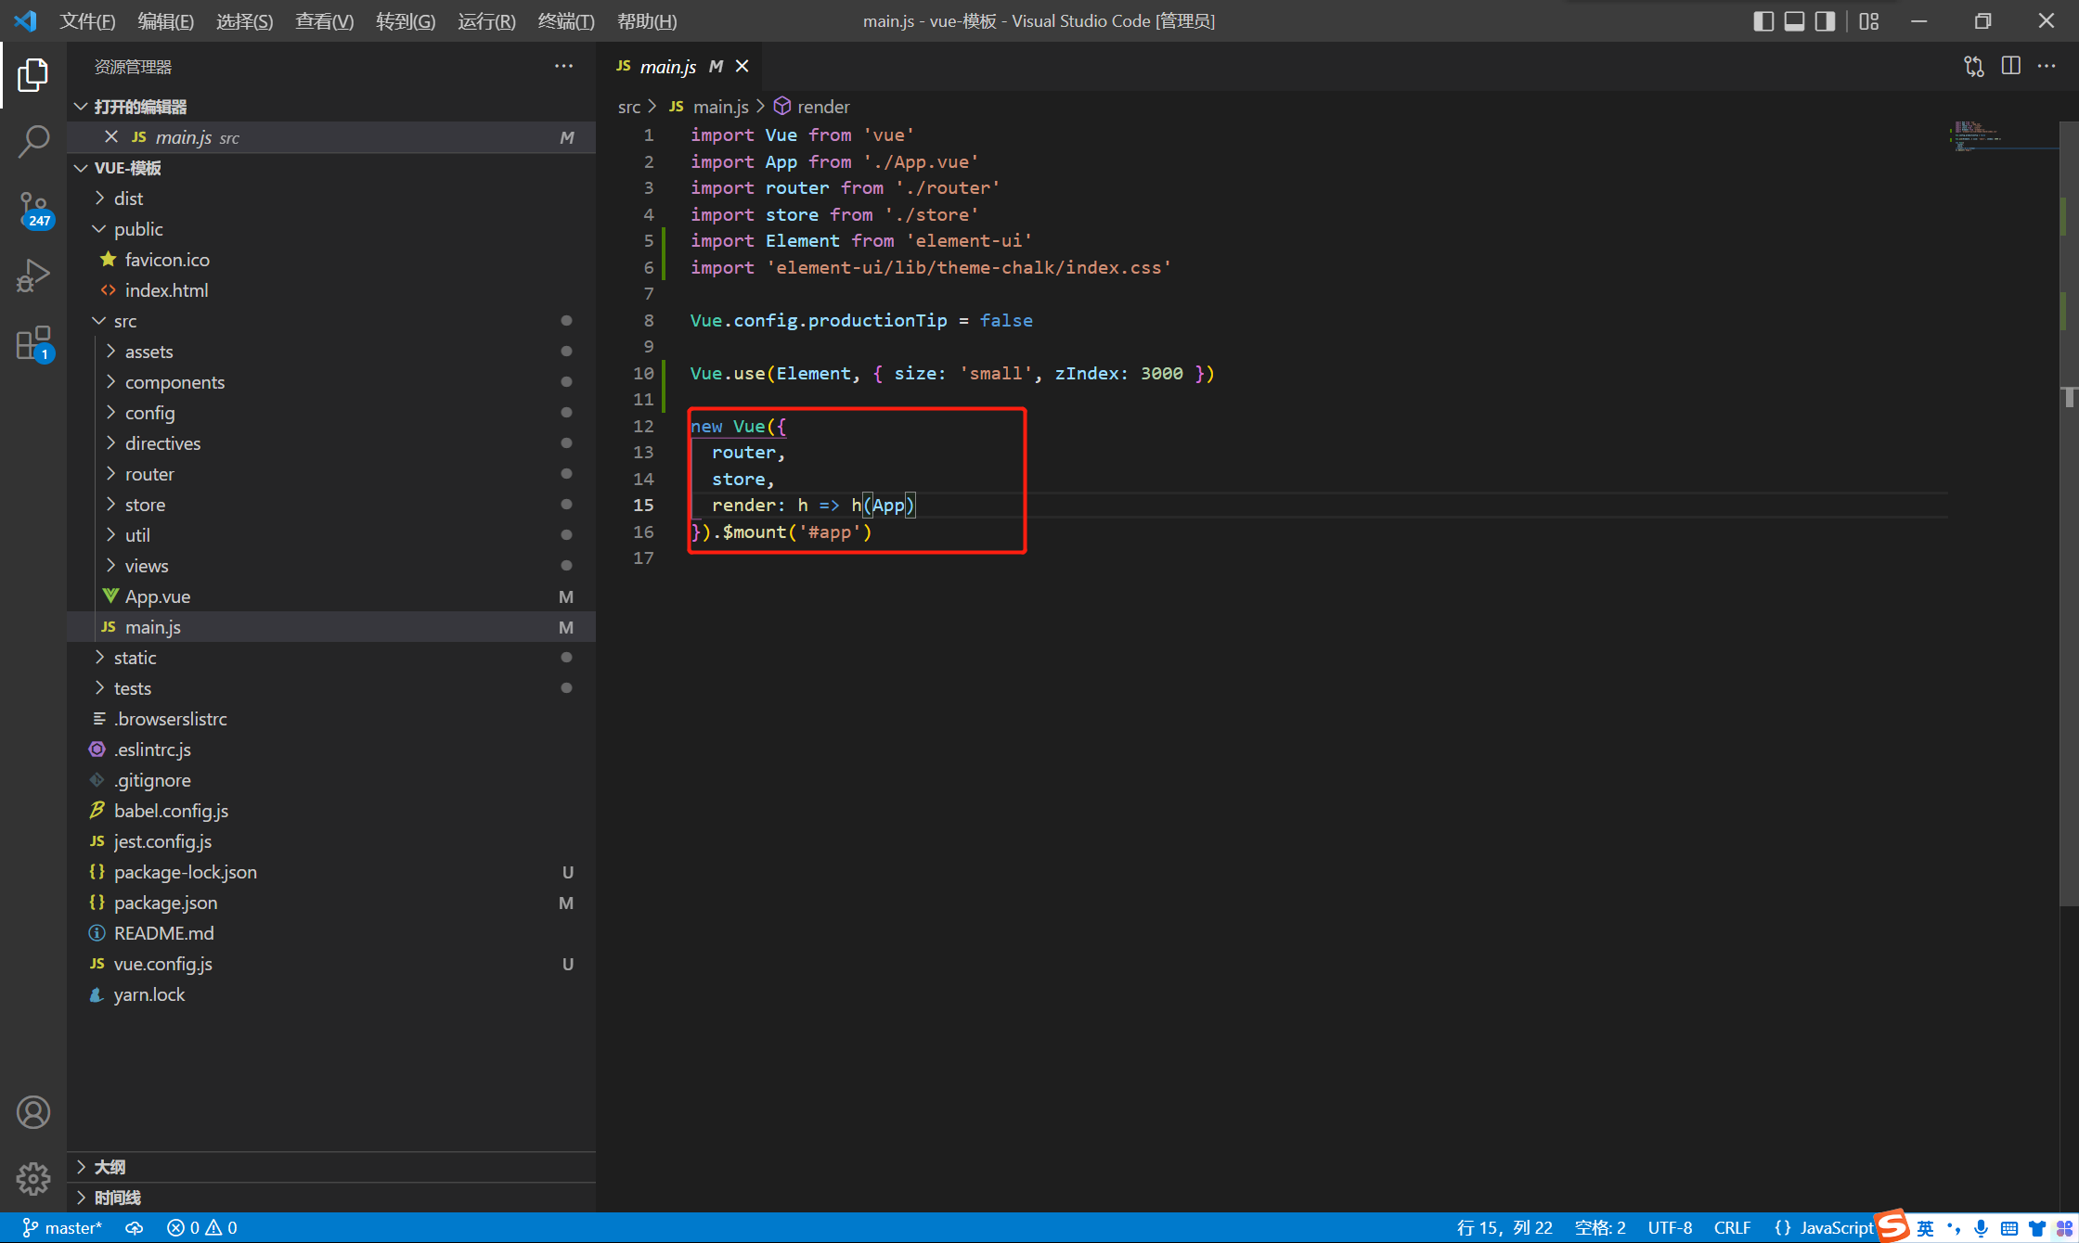Viewport: 2079px width, 1243px height.
Task: Open the Manage gear icon
Action: [x=33, y=1178]
